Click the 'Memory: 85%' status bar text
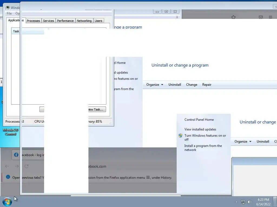Screen dimensions: 277x207 (x=95, y=122)
